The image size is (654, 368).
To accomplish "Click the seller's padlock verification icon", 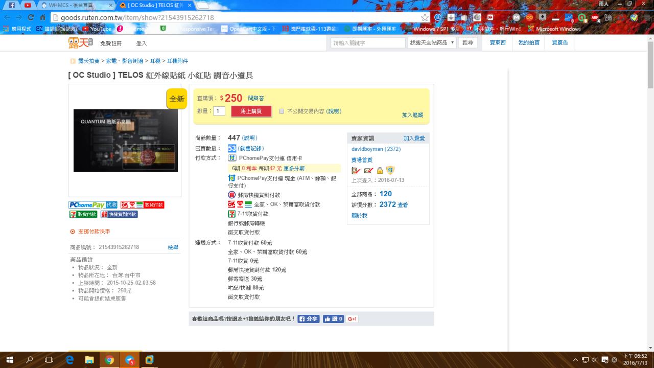I will click(380, 171).
